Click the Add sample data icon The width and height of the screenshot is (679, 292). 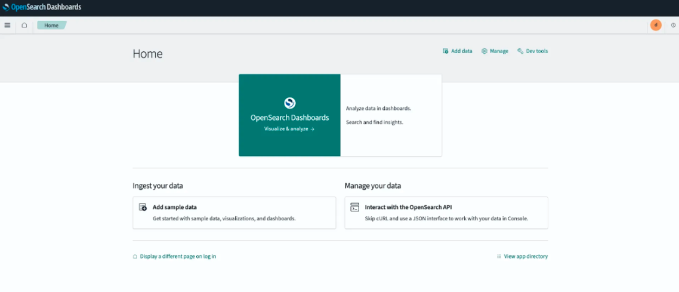[143, 207]
